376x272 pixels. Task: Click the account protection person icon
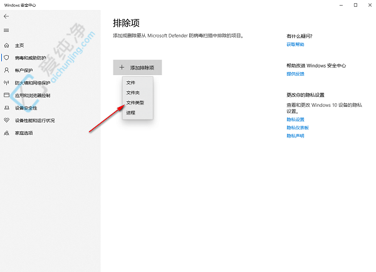pos(7,70)
